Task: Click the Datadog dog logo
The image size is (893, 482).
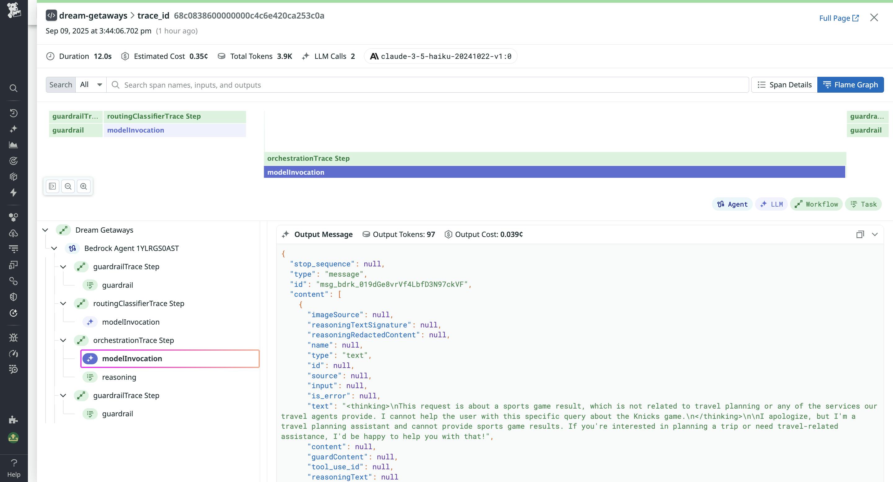Action: [x=14, y=11]
